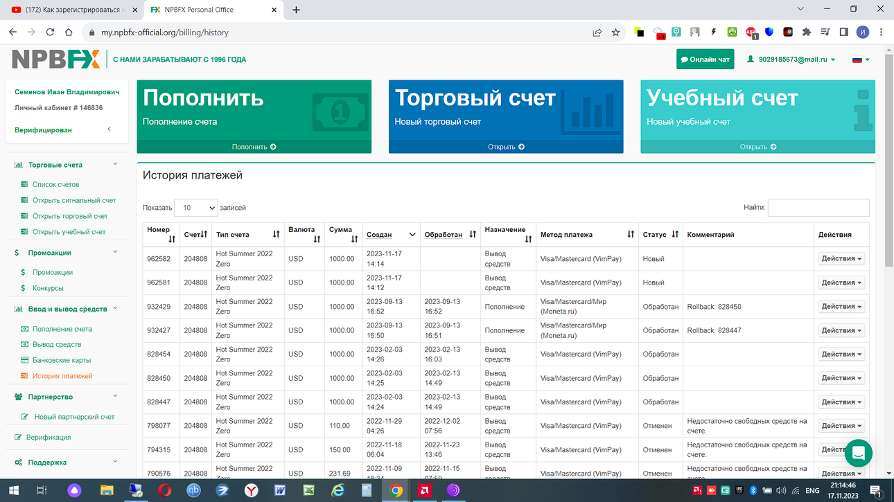Open Банковские карты sidebar link

[x=62, y=360]
